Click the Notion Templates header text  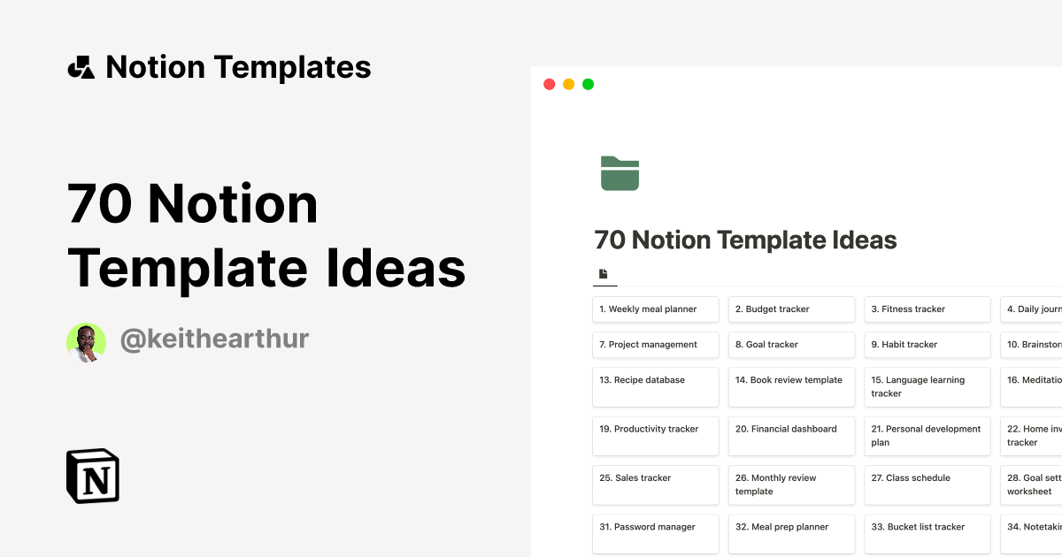238,67
